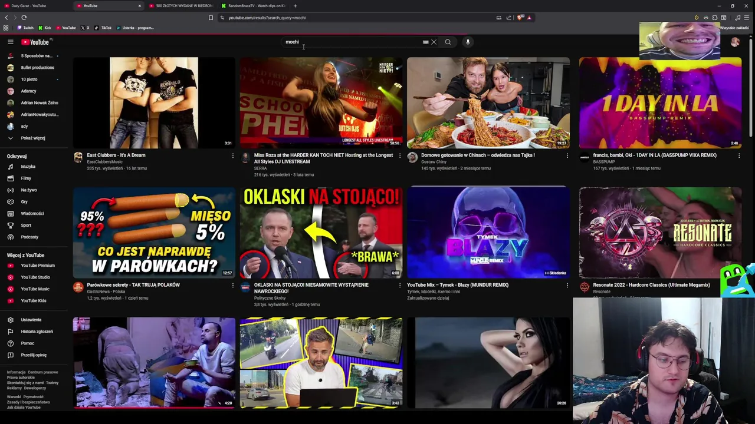755x424 pixels.
Task: Switch to RandomBruceTV Kick tab
Action: 252,6
